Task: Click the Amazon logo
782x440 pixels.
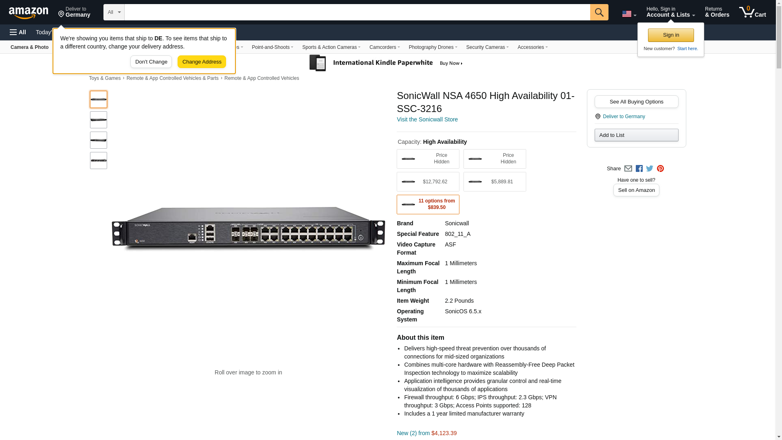Action: click(29, 13)
